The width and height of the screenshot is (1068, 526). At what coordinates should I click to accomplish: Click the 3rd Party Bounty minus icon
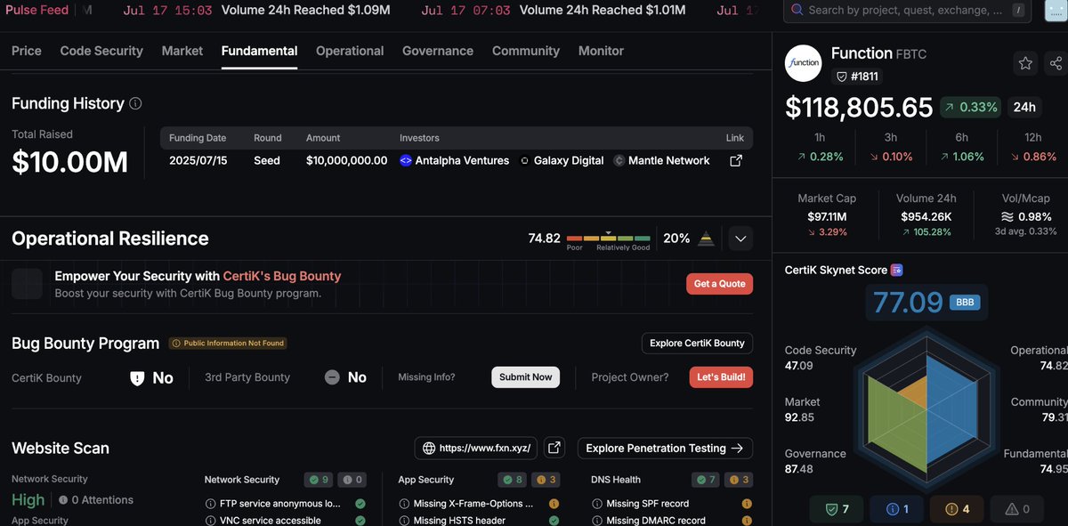point(332,377)
